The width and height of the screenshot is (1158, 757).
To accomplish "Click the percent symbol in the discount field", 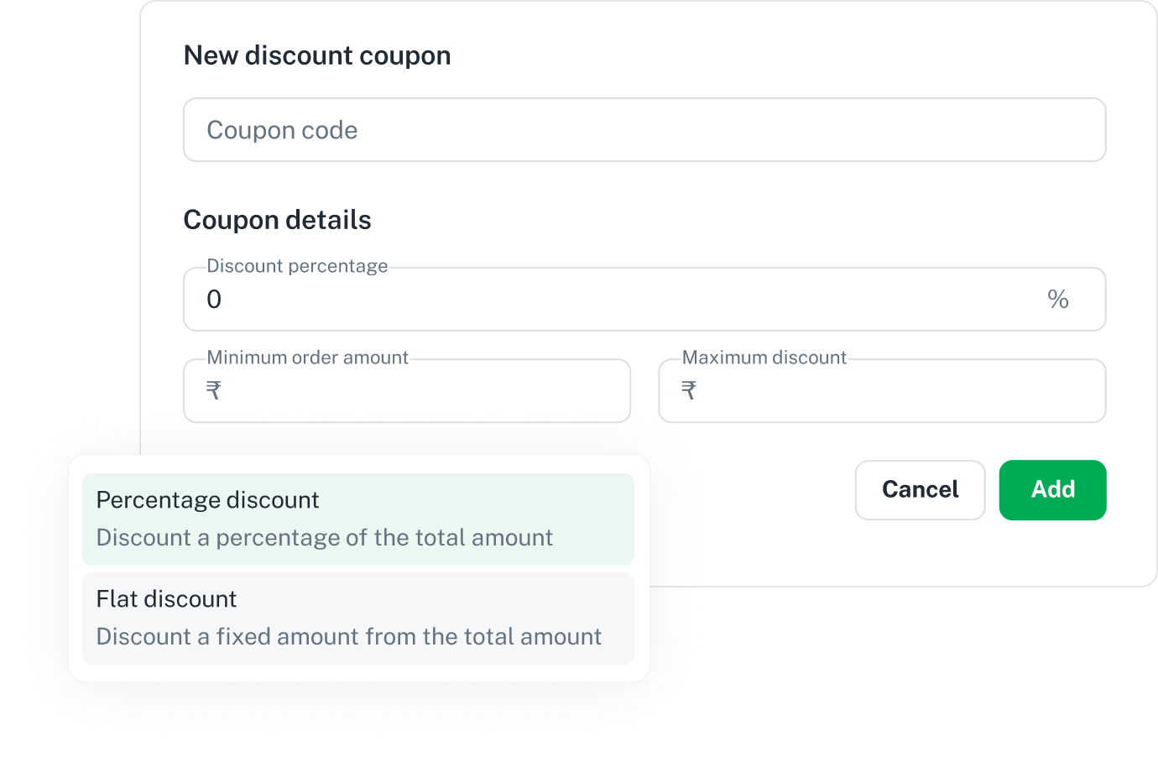I will [1058, 300].
